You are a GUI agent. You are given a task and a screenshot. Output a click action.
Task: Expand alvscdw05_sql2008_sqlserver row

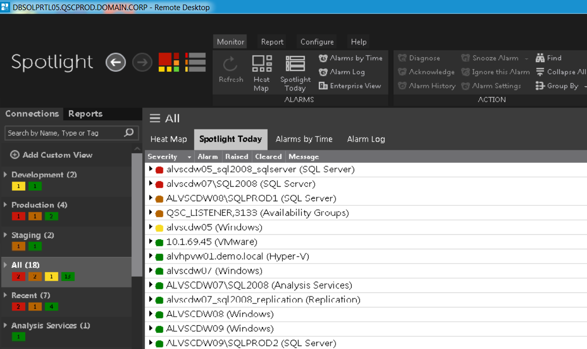[150, 169]
